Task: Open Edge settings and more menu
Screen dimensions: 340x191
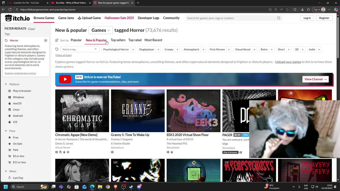Action: 329,10
